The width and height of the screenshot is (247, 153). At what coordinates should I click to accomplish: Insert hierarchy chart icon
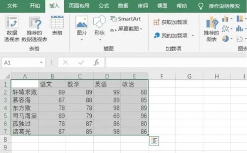240,19
